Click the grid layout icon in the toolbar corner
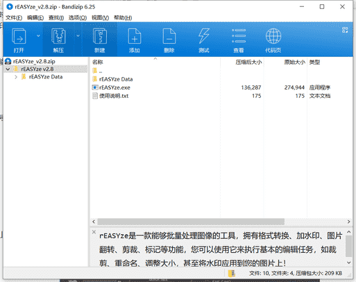This screenshot has height=282, width=356. click(x=345, y=30)
